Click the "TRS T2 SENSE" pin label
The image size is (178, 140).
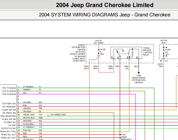point(9,91)
